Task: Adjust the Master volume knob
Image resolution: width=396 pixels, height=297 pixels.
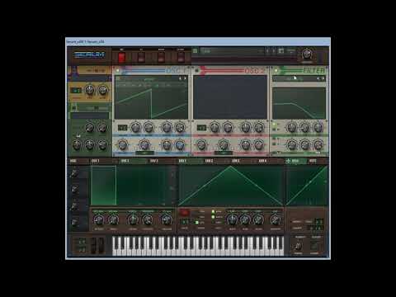Action: [x=307, y=54]
